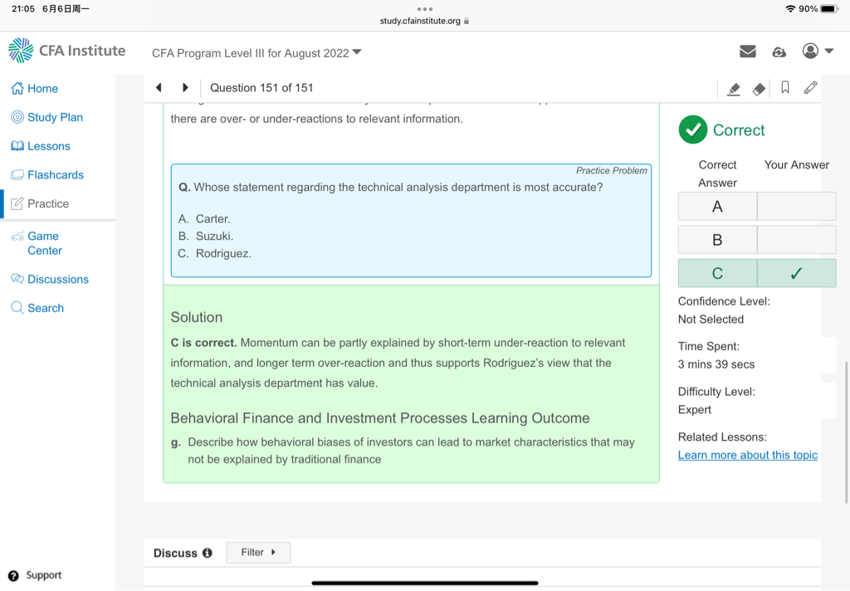The image size is (850, 591).
Task: Open the user account profile icon
Action: (810, 51)
